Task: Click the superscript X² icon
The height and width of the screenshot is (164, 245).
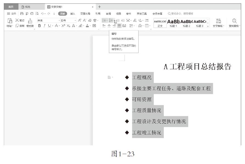Action: click(63, 26)
